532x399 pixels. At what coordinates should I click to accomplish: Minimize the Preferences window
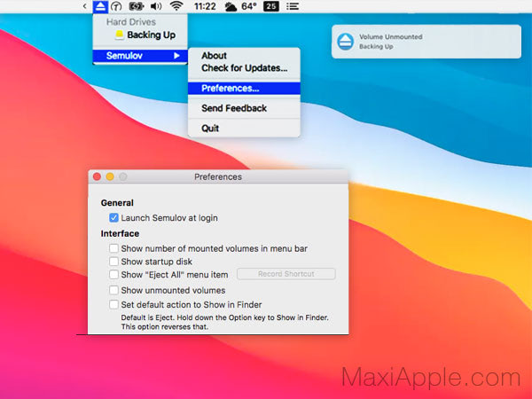click(110, 176)
